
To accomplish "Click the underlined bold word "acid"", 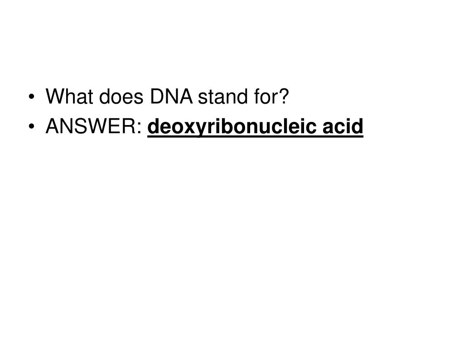I will 343,126.
